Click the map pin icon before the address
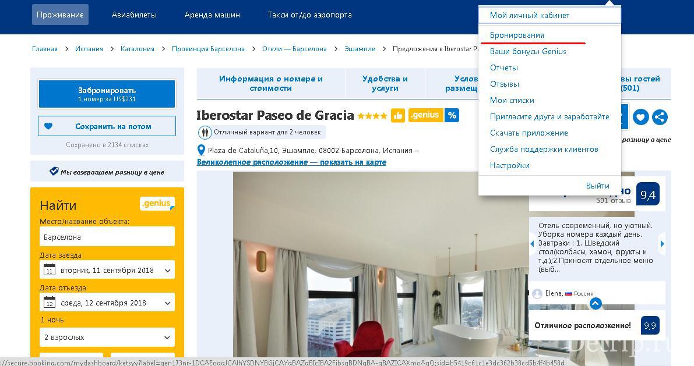Screen dimensions: 694x366 click(x=202, y=150)
